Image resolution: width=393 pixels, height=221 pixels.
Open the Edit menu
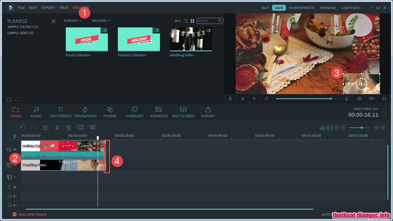pyautogui.click(x=33, y=8)
